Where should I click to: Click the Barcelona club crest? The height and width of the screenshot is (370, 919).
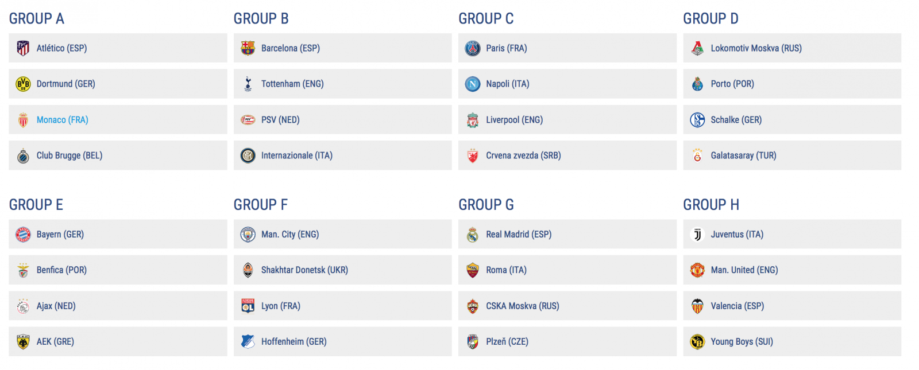point(248,48)
